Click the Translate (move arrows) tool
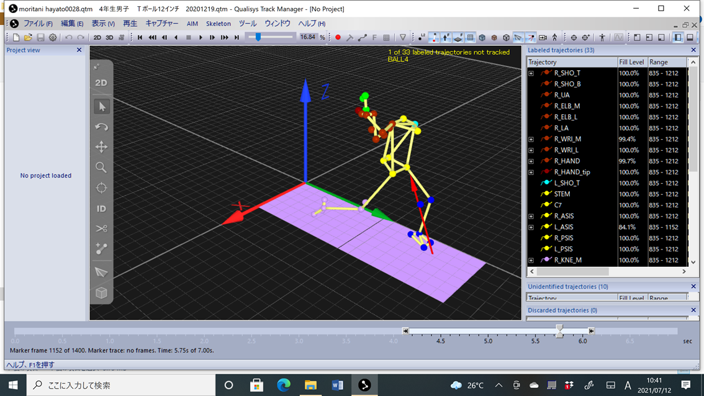The image size is (704, 396). click(101, 147)
